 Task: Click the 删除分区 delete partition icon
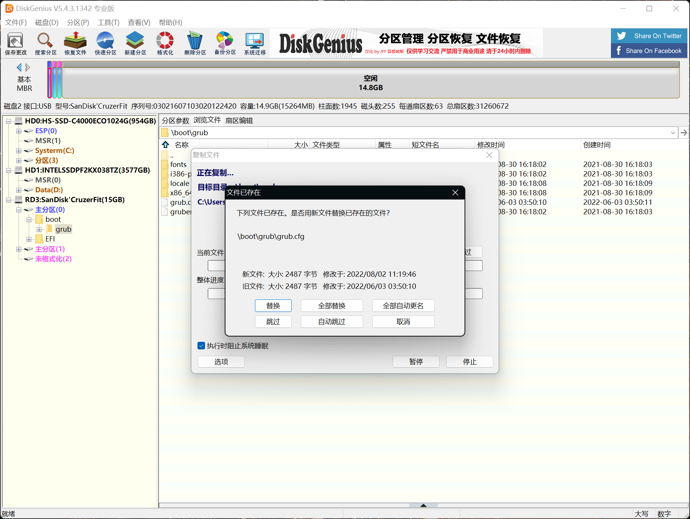(x=195, y=44)
